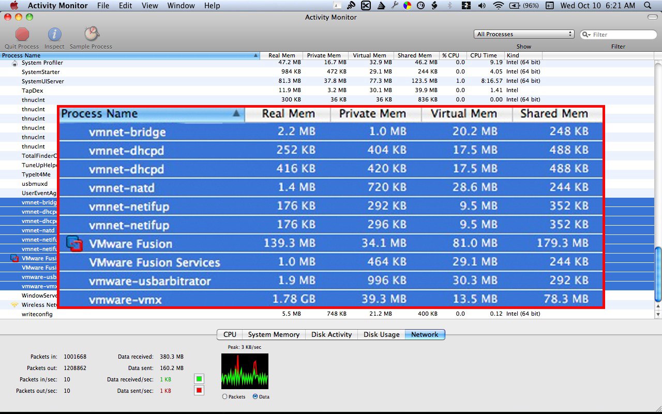Open the Window menu

pyautogui.click(x=181, y=6)
